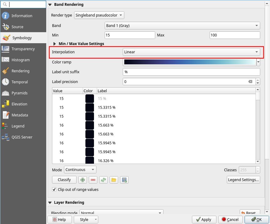Select the Symbology tab
This screenshot has width=270, height=224.
click(23, 38)
